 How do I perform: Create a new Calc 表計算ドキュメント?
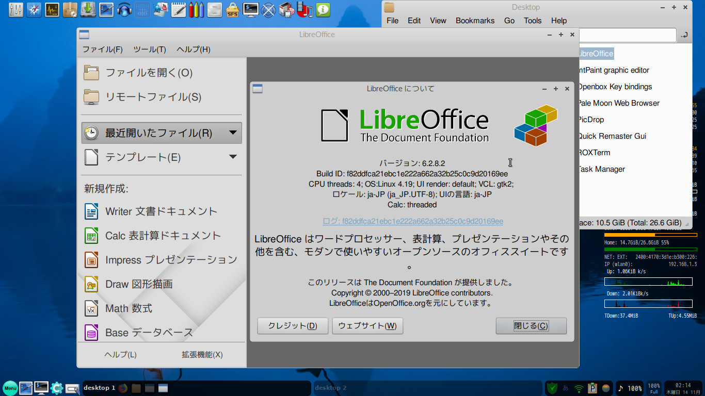coord(162,235)
